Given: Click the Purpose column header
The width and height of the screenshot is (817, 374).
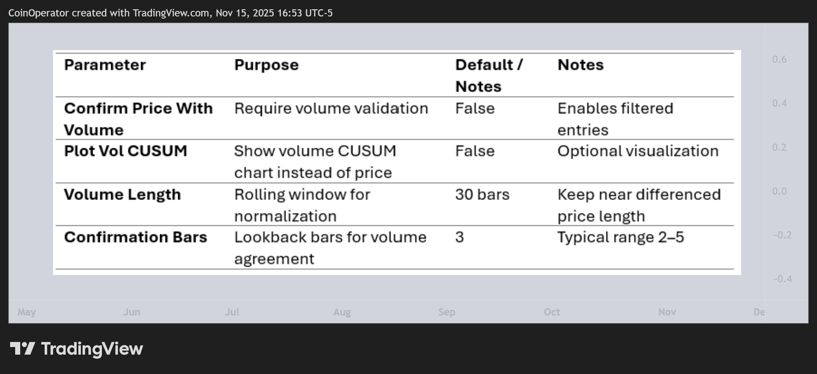Looking at the screenshot, I should [267, 65].
